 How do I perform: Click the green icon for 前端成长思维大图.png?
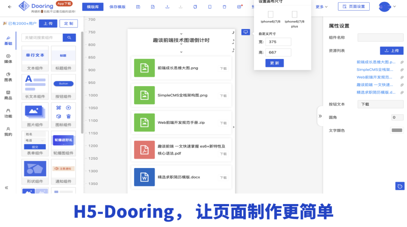144,68
